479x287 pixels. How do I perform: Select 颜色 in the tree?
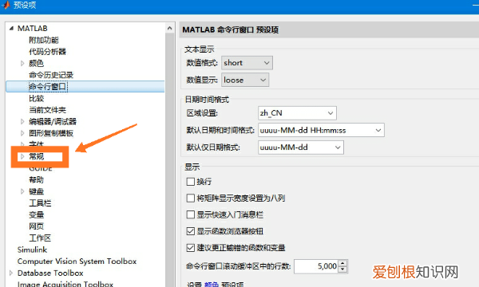[37, 63]
